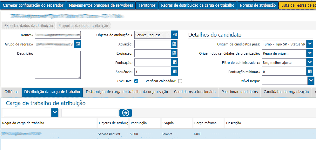Open Distribuição de carga de trabalho da organização

pyautogui.click(x=127, y=92)
